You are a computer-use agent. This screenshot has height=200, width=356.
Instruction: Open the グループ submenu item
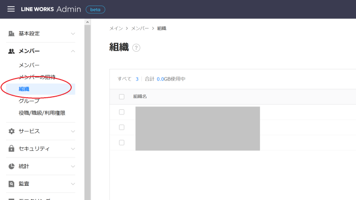click(x=29, y=101)
